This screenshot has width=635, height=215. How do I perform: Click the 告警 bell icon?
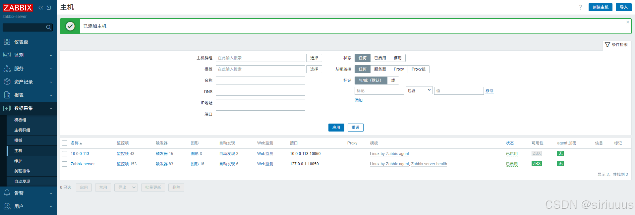7,193
